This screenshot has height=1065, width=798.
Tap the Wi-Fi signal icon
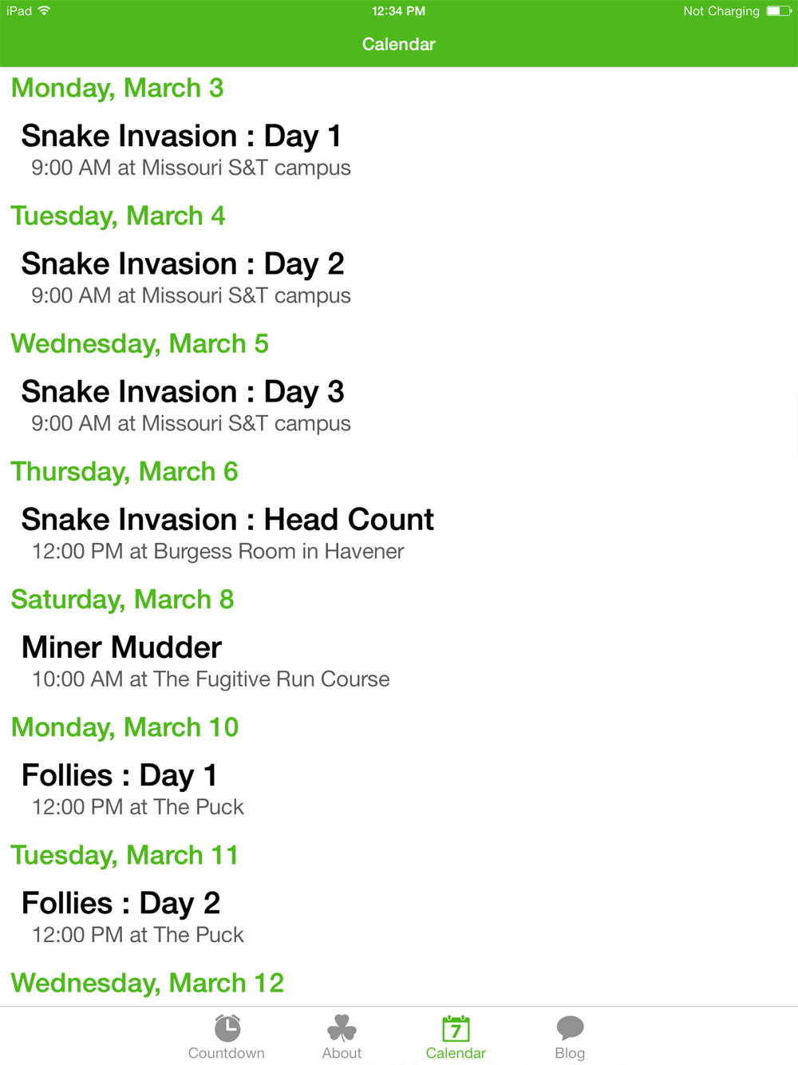coord(44,10)
